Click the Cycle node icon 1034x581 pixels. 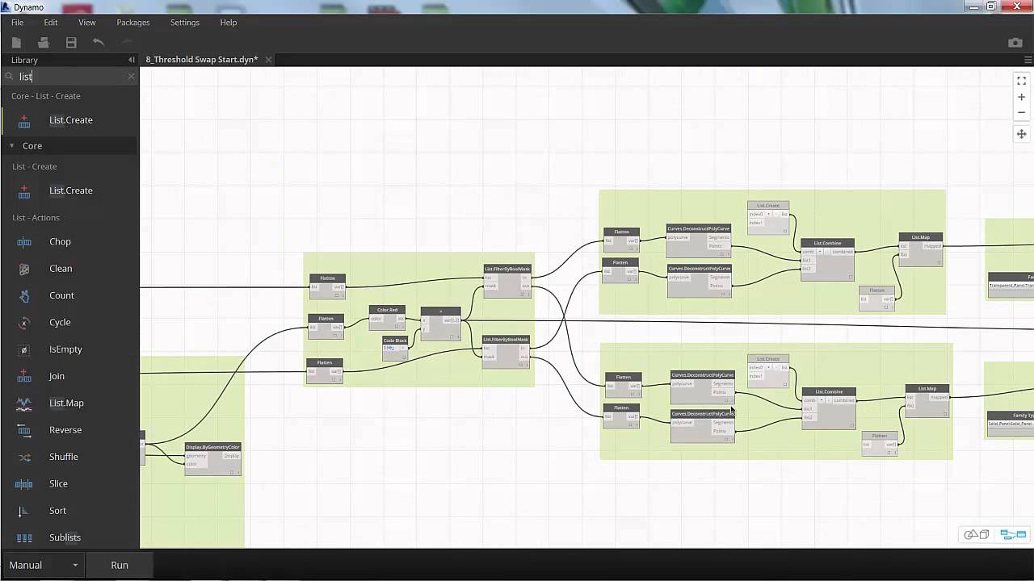click(24, 322)
